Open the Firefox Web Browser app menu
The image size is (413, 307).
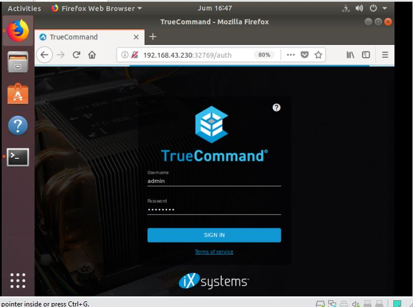pos(97,8)
